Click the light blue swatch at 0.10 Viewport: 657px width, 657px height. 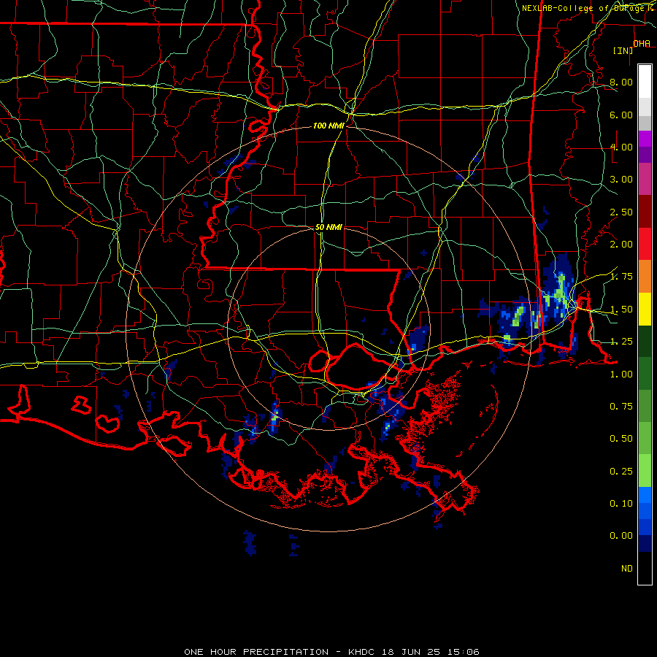pos(645,495)
